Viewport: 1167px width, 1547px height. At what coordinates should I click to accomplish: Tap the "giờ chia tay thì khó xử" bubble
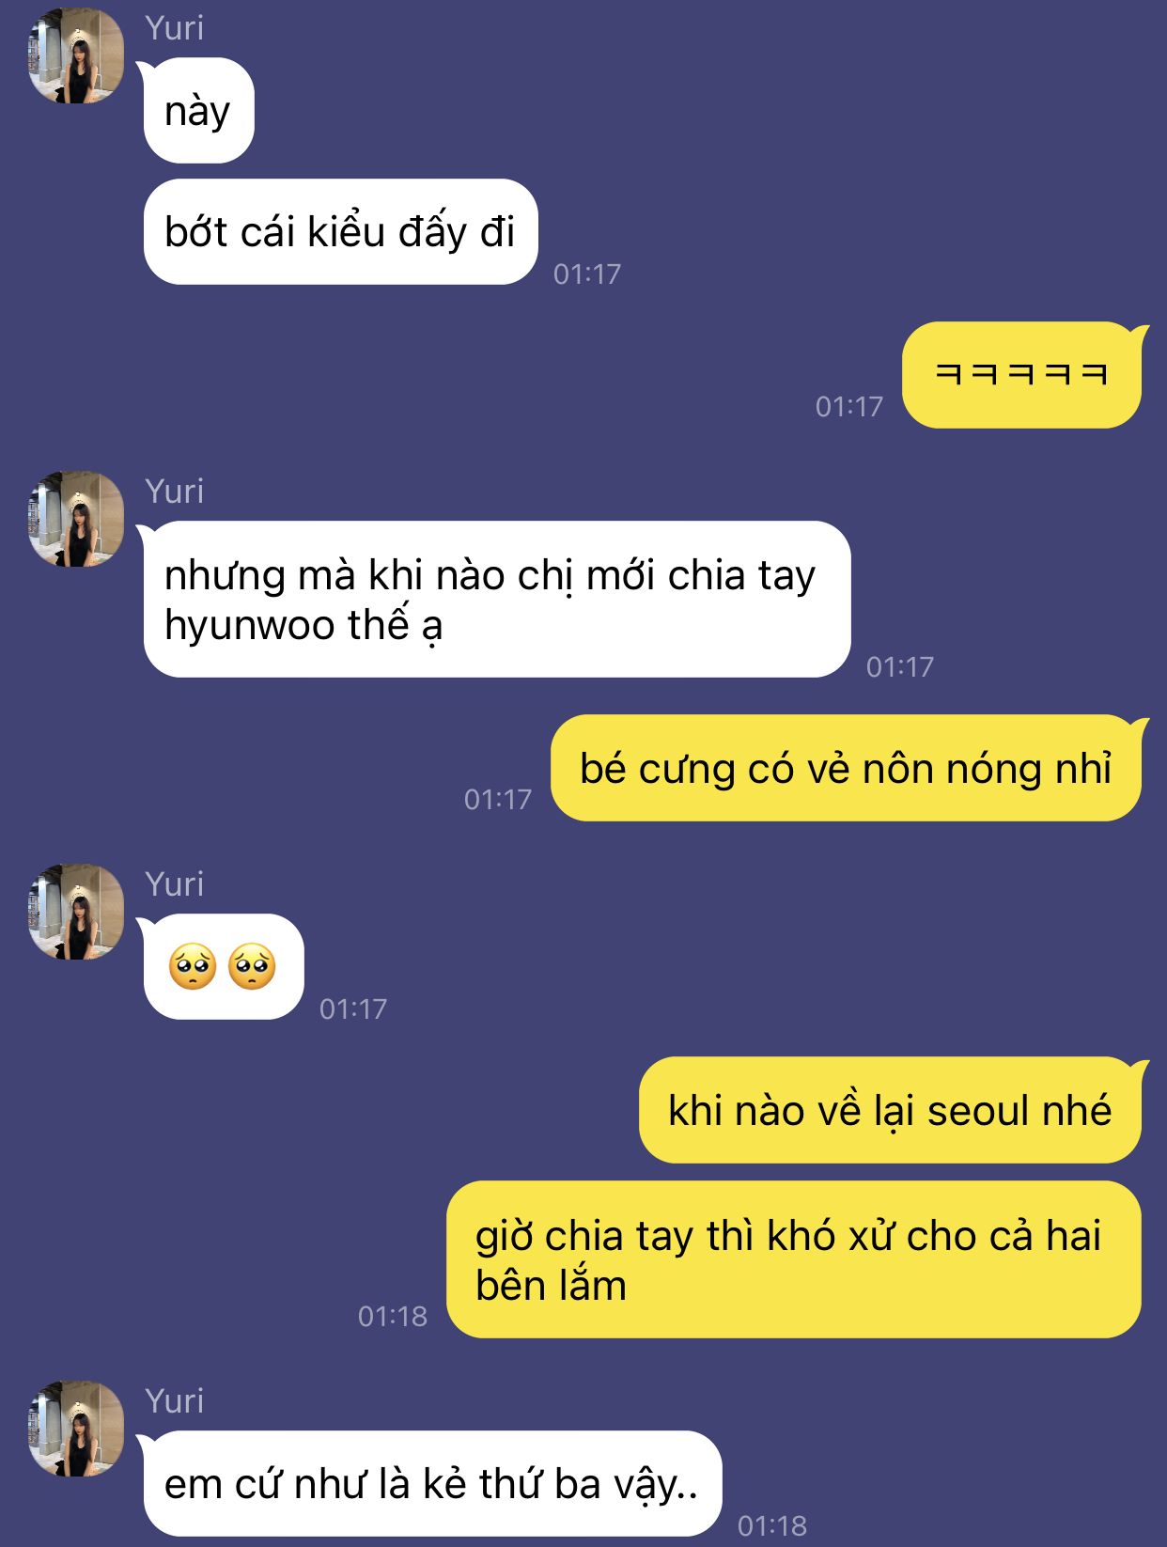point(794,1259)
